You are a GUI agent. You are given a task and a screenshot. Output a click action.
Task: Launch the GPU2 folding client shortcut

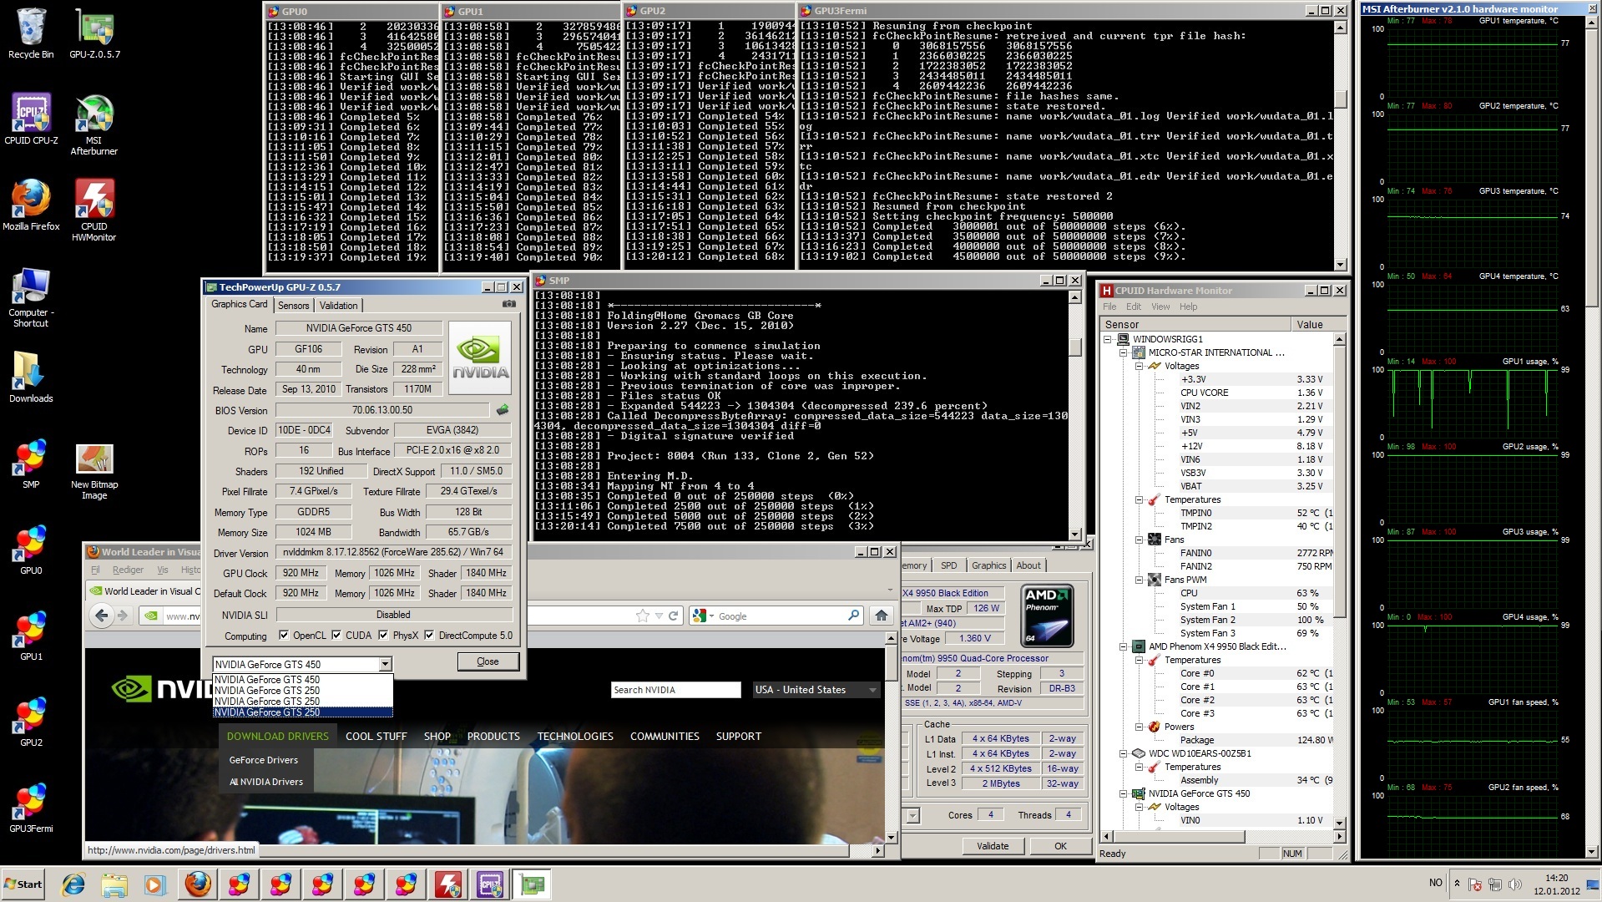click(31, 722)
